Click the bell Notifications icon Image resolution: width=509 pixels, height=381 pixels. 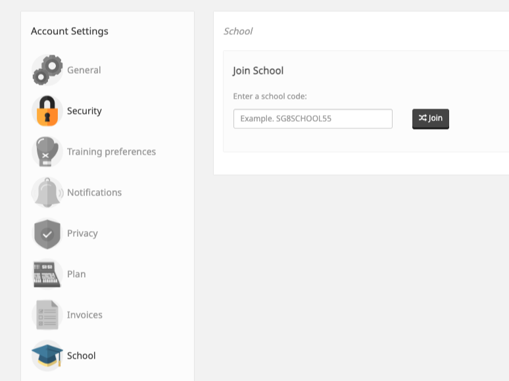47,193
